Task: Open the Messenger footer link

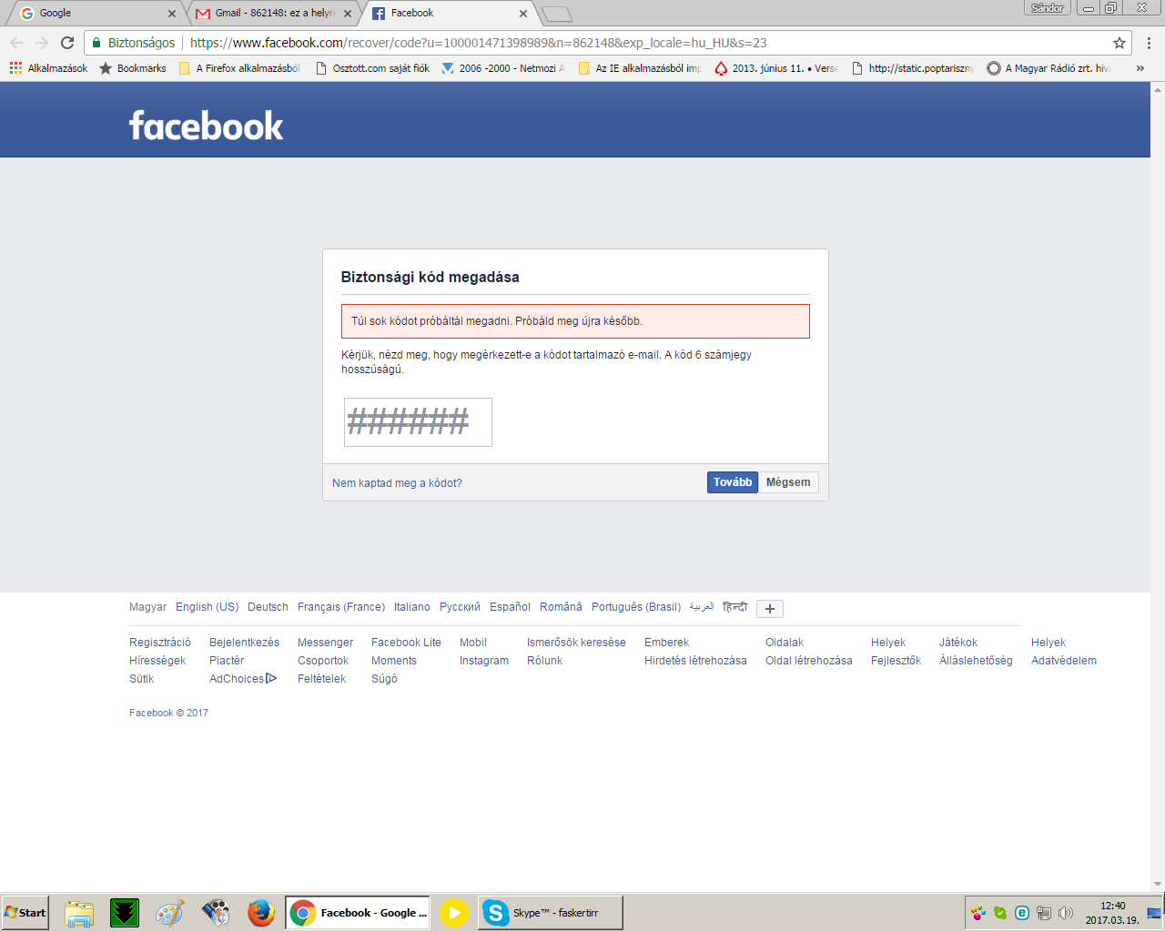Action: tap(325, 643)
